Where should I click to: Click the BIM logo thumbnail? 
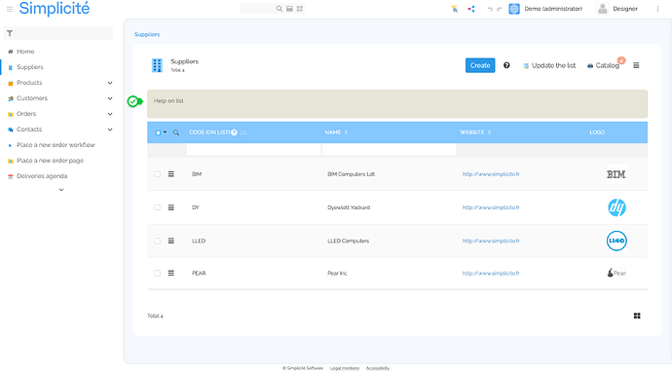pyautogui.click(x=616, y=174)
